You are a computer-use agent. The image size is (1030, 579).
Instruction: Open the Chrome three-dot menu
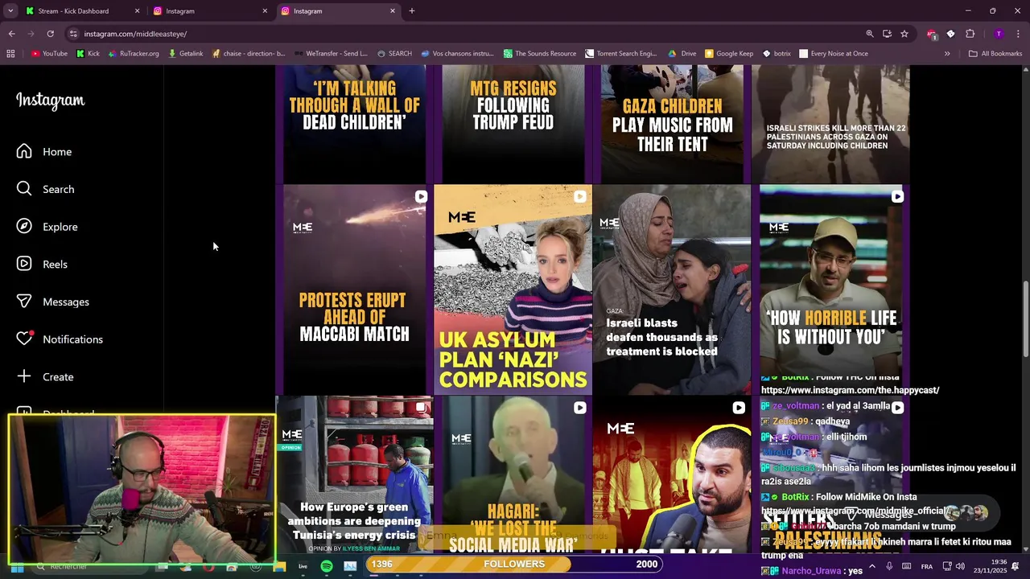pyautogui.click(x=1019, y=34)
